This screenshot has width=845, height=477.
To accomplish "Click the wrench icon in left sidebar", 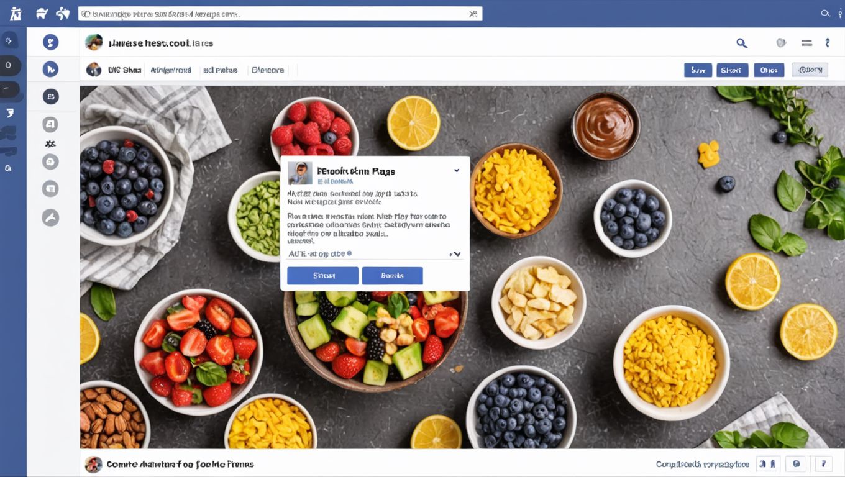I will [50, 217].
